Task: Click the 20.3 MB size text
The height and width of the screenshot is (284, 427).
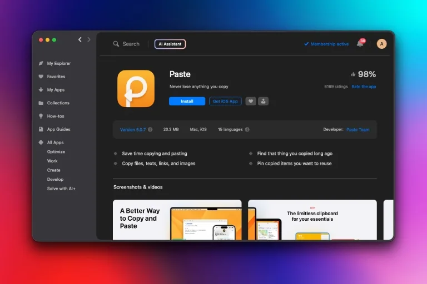Action: (171, 129)
